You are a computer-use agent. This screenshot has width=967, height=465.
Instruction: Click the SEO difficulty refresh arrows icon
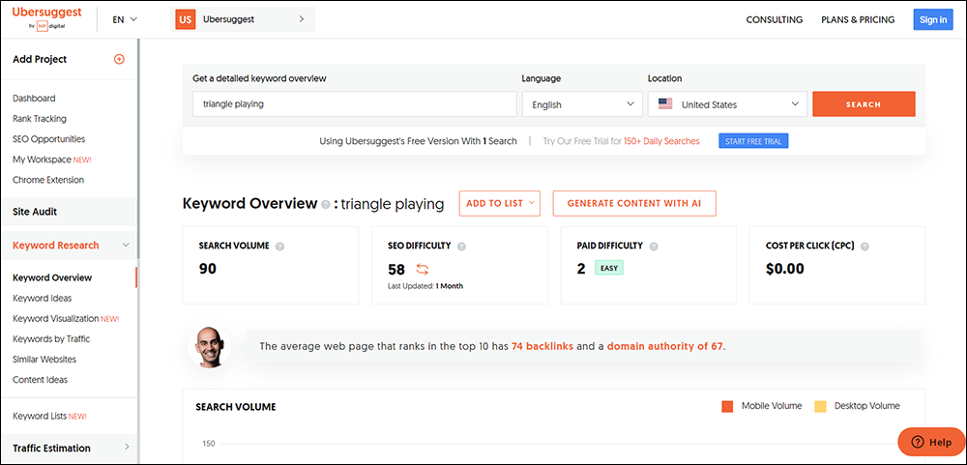tap(422, 270)
